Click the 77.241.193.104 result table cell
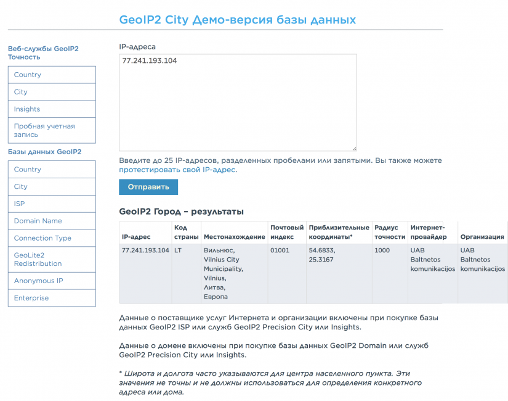The image size is (508, 401). point(145,250)
